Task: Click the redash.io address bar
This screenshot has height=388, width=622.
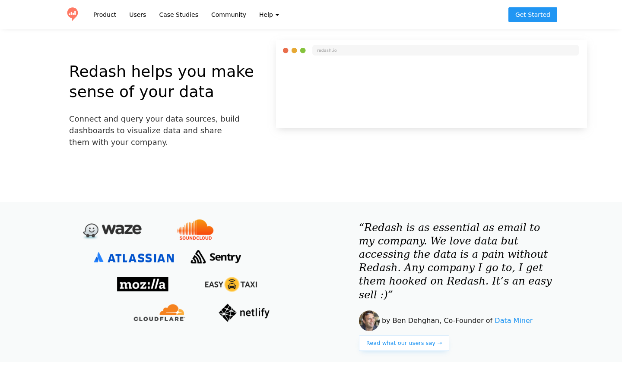Action: pyautogui.click(x=445, y=50)
